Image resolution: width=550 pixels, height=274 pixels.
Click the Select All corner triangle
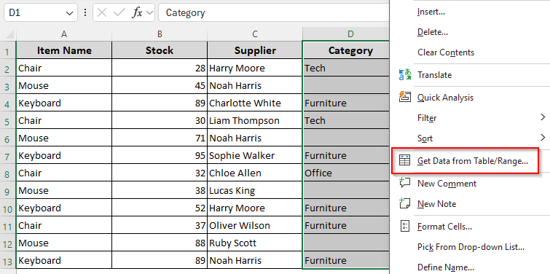(x=9, y=34)
